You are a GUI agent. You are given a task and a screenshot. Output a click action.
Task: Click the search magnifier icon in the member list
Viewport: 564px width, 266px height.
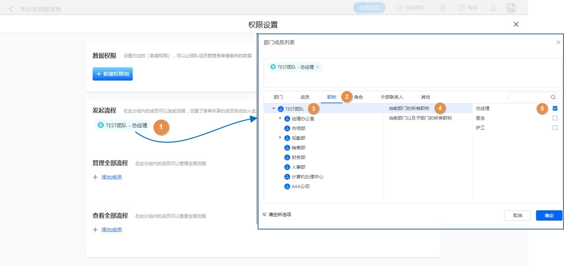pos(553,97)
